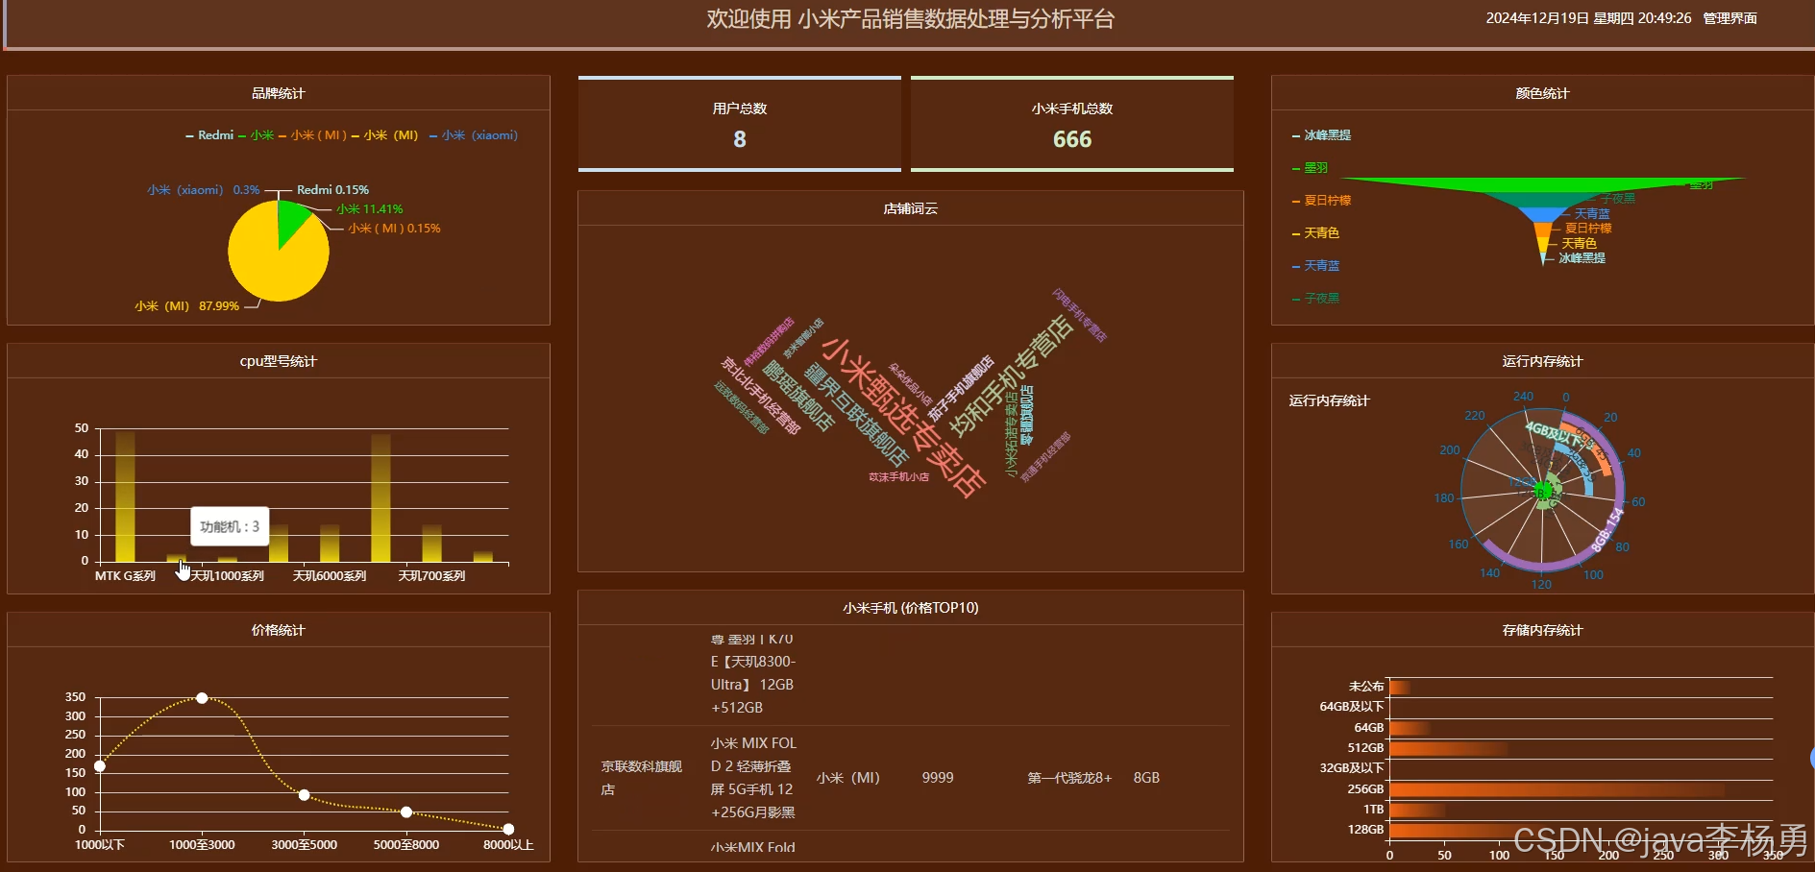Click 疆界互联旗舰店 in the word cloud
The width and height of the screenshot is (1815, 872).
click(x=856, y=415)
